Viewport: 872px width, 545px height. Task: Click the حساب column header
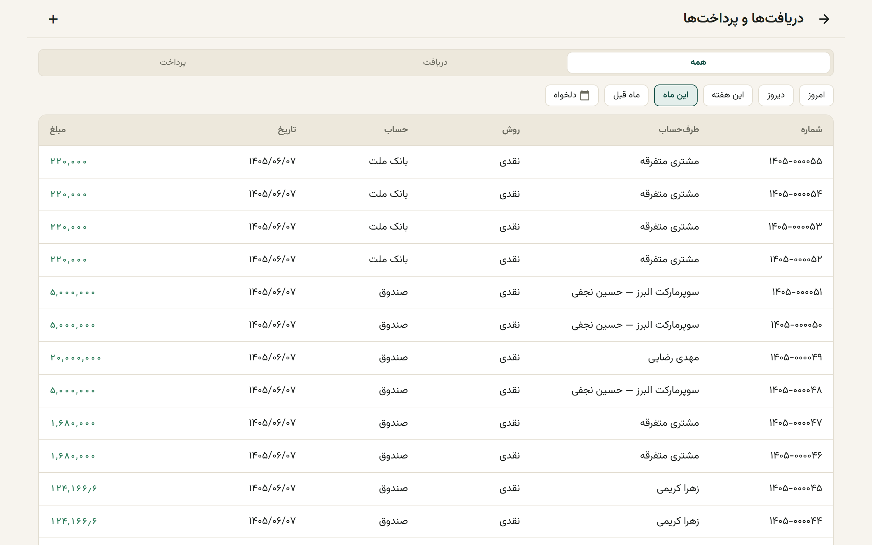pyautogui.click(x=396, y=130)
